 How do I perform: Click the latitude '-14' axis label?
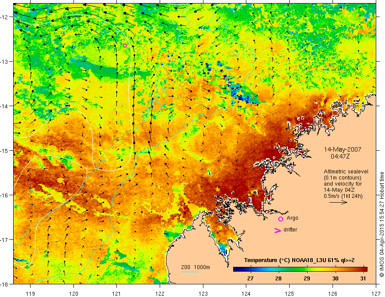click(x=4, y=106)
